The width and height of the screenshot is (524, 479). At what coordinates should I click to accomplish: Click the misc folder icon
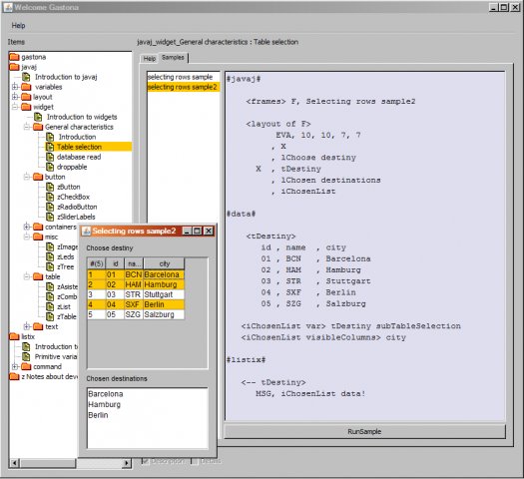coord(38,237)
